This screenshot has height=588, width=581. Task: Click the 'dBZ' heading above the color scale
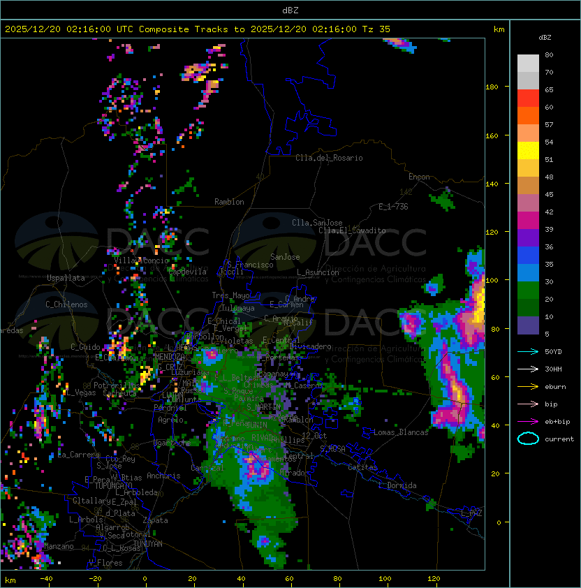pyautogui.click(x=545, y=38)
